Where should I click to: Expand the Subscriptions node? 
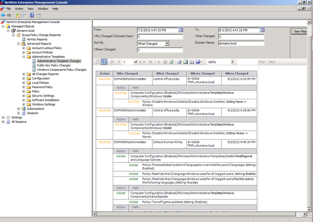[18, 109]
